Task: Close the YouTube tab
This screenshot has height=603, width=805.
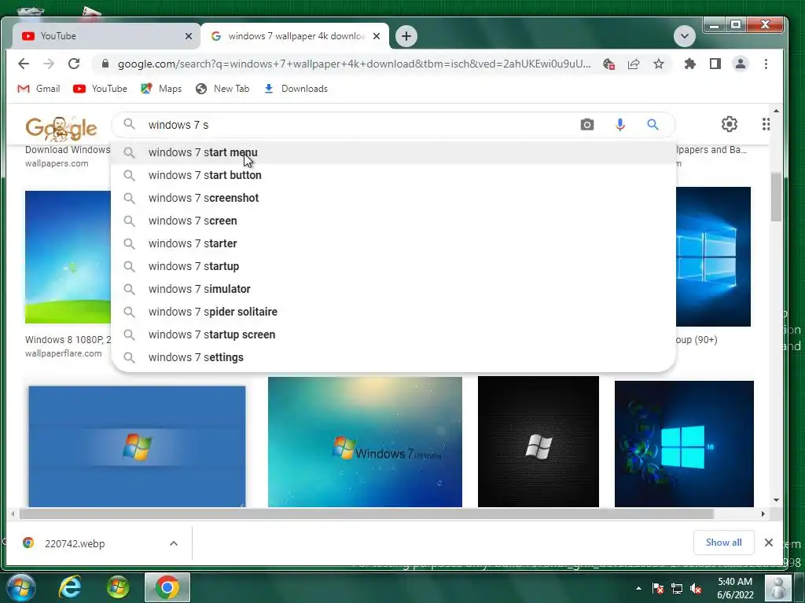Action: pyautogui.click(x=189, y=36)
